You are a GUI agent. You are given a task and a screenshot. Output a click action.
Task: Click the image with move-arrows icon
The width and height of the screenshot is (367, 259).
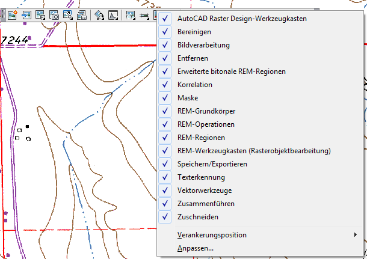coord(68,16)
